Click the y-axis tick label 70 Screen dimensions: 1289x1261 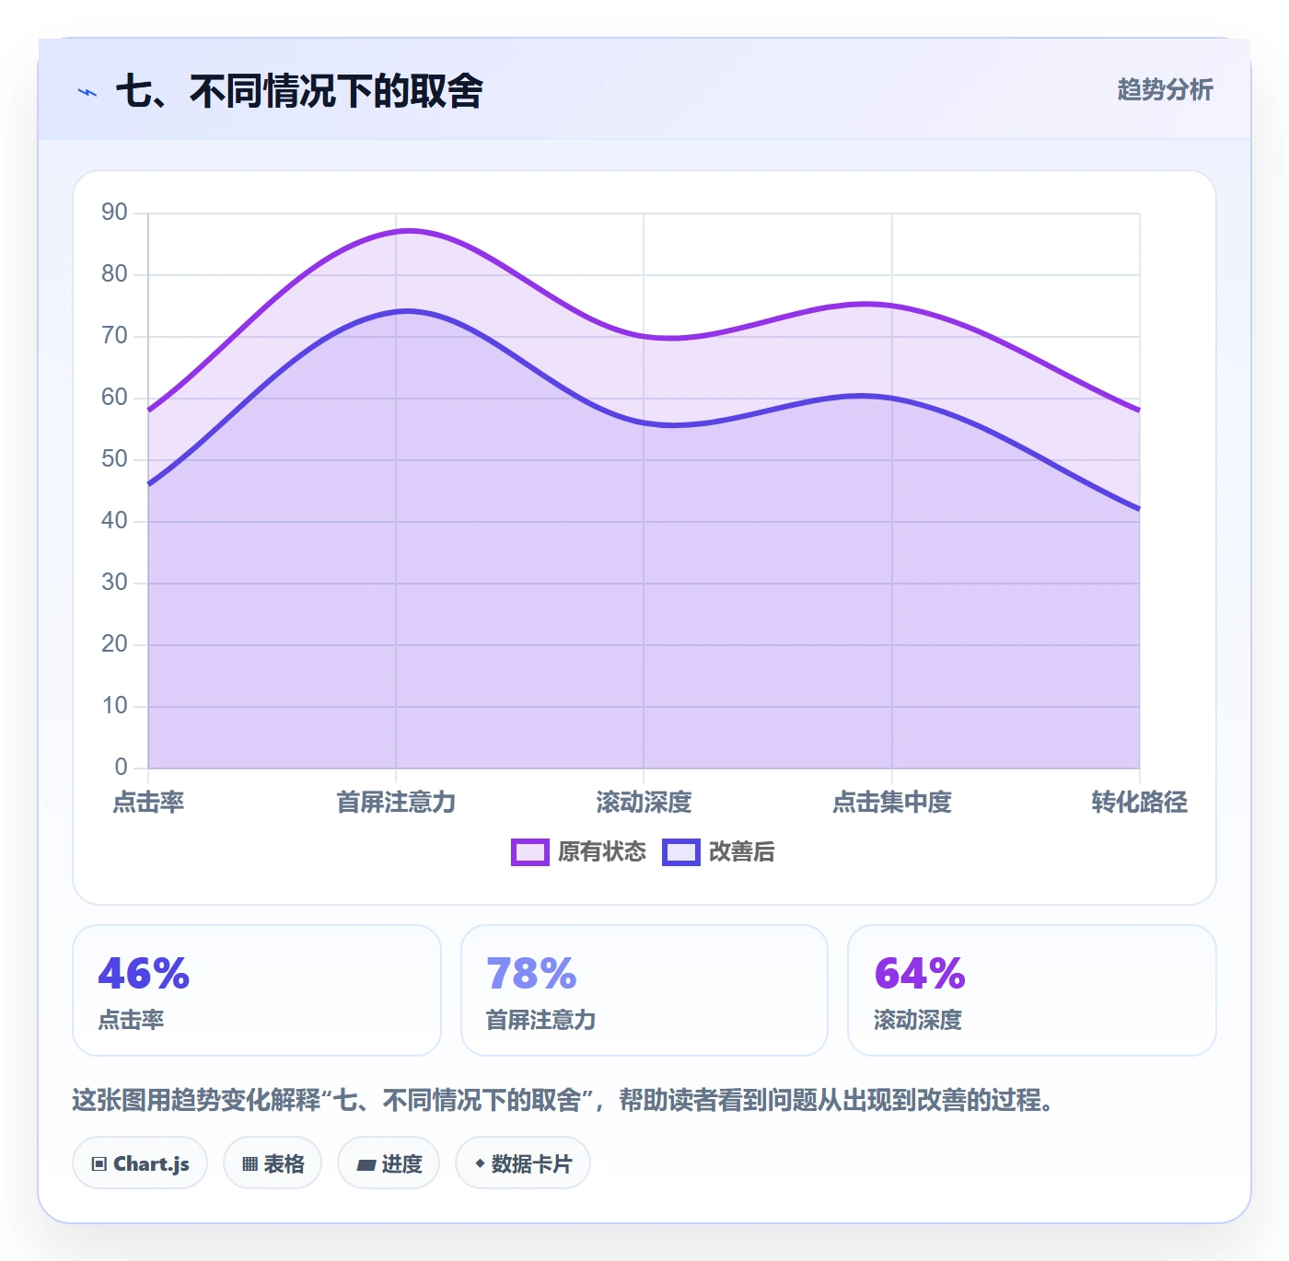click(x=114, y=336)
